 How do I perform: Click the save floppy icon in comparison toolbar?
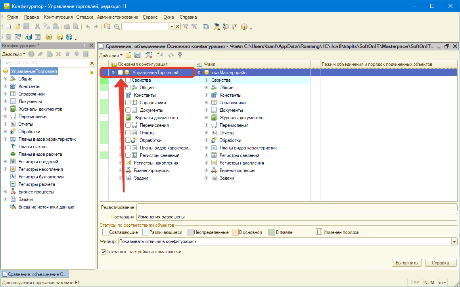tap(138, 55)
